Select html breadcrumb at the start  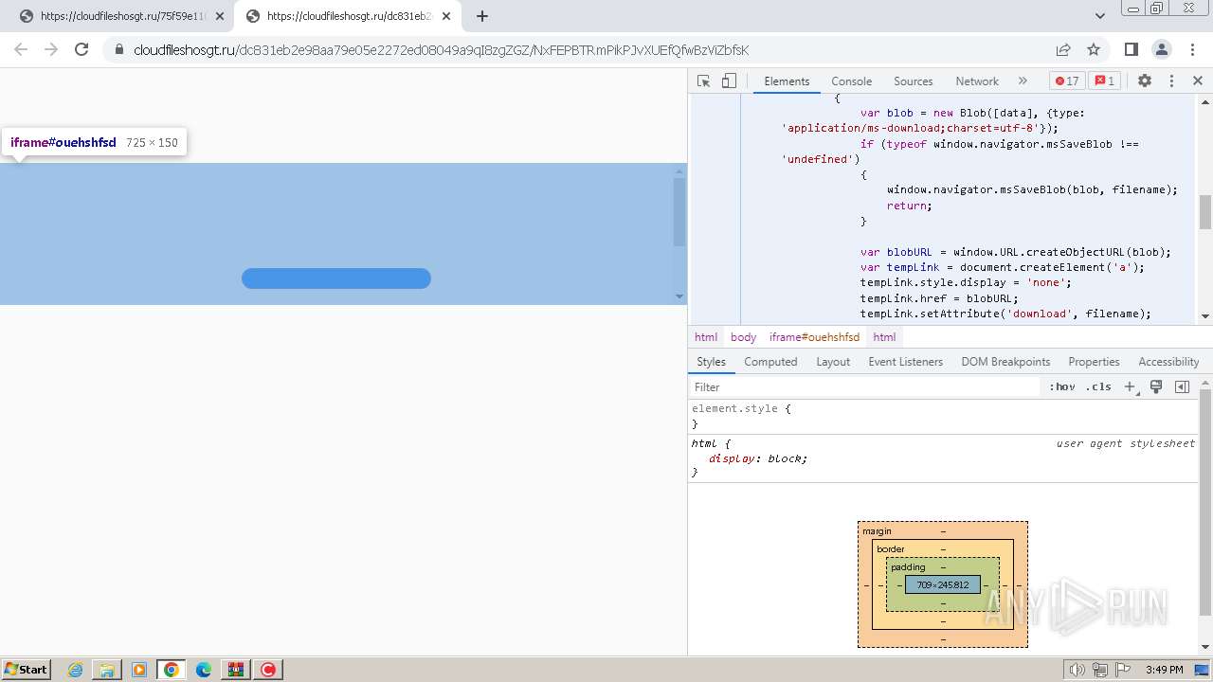[706, 337]
